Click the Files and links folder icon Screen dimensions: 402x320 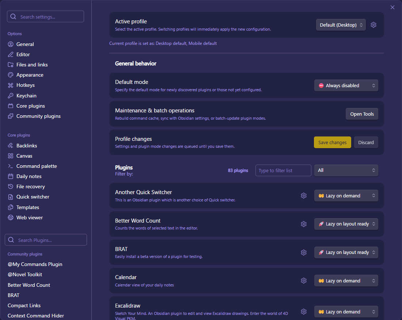[11, 65]
